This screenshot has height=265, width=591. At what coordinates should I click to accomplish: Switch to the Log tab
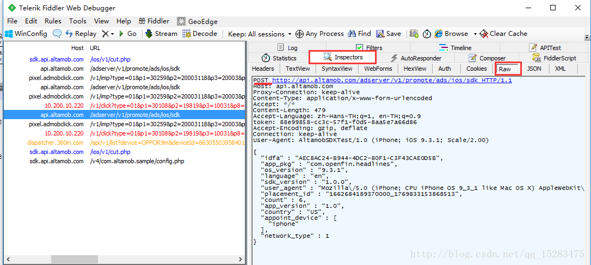[x=287, y=48]
